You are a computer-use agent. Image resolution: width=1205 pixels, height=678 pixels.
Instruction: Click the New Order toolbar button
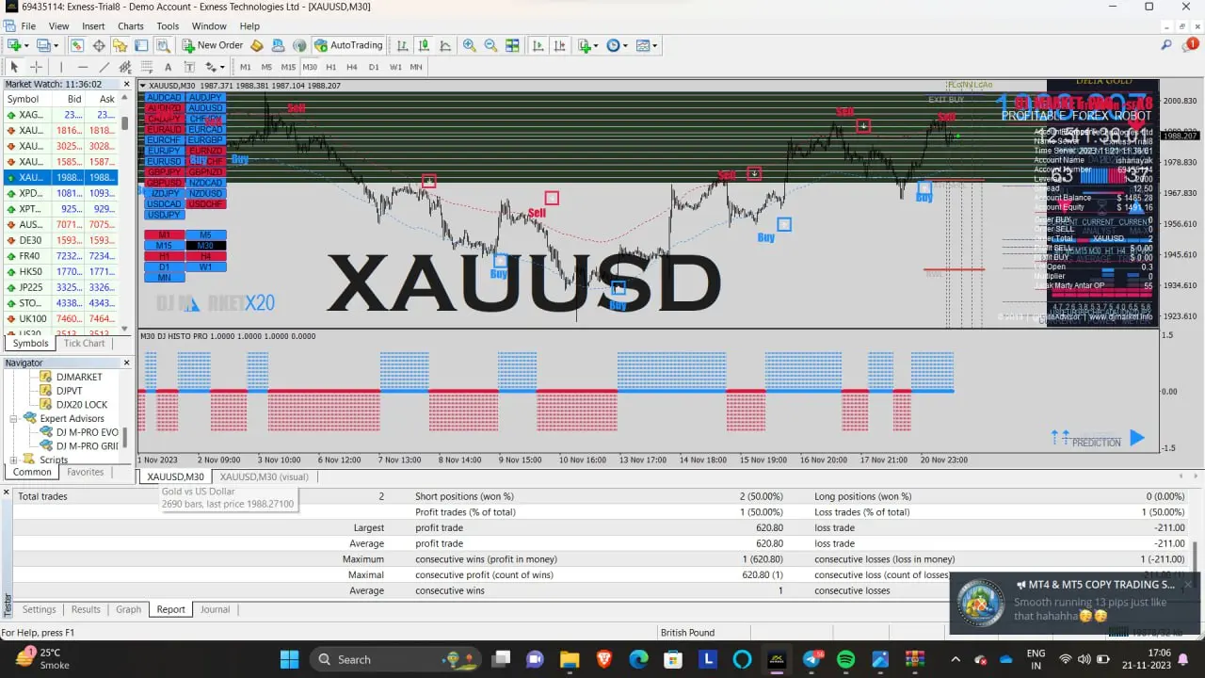tap(213, 45)
